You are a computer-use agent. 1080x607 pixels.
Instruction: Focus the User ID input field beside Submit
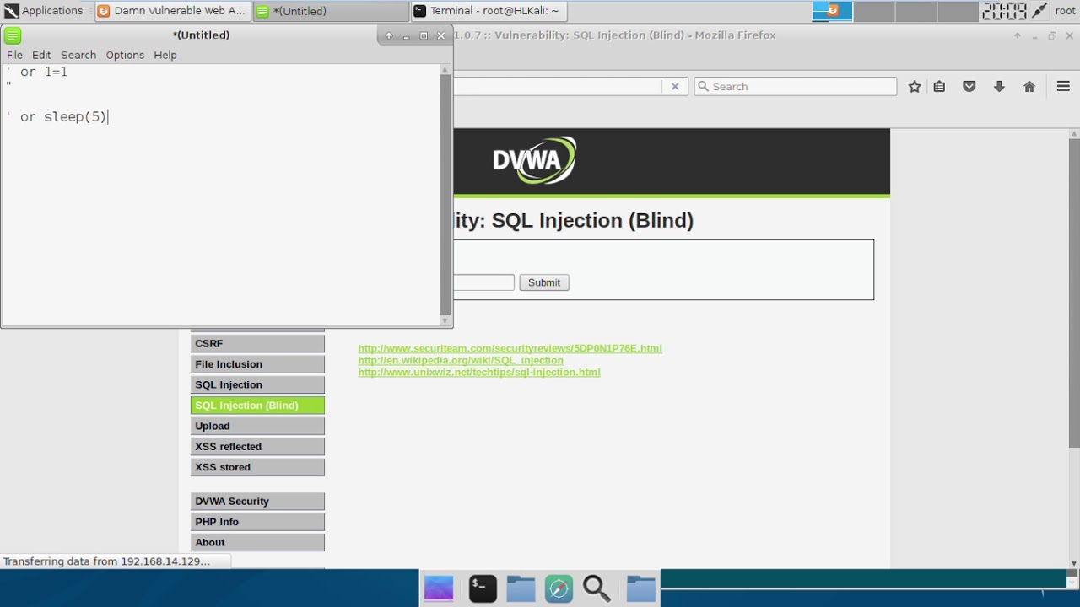[483, 282]
